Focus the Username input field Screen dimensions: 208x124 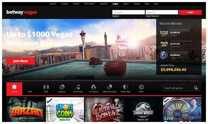point(128,12)
